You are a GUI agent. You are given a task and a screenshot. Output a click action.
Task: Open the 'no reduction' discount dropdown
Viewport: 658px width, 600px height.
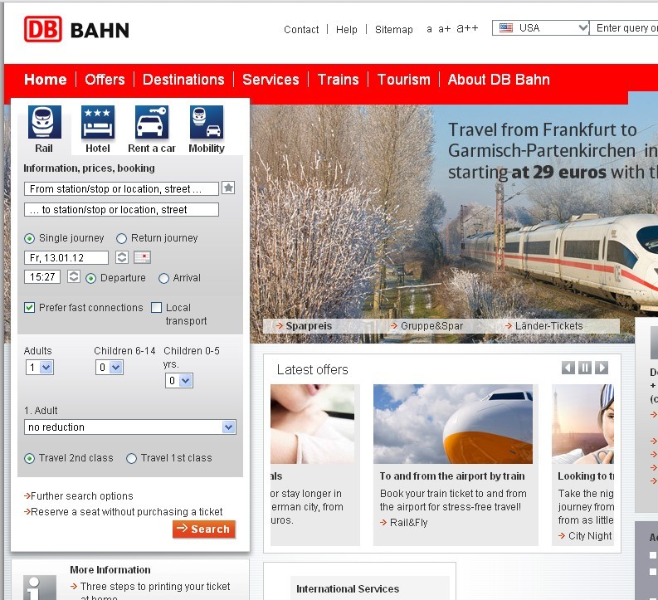[130, 427]
